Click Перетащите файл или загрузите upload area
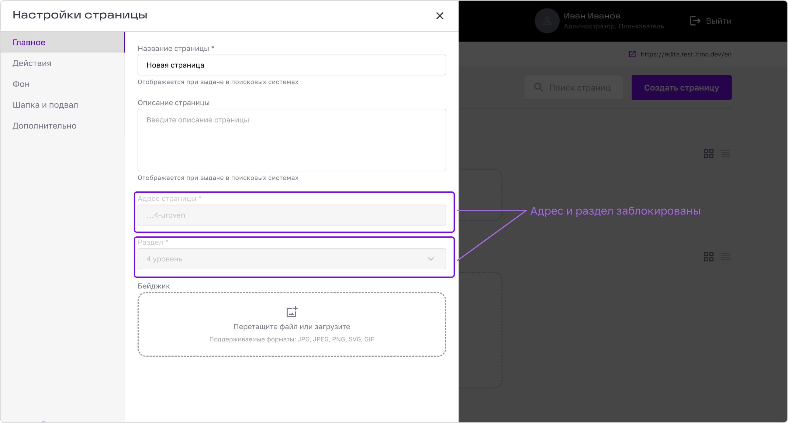788x423 pixels. point(292,325)
